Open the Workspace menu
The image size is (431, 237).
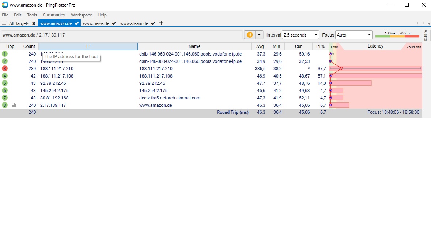(82, 15)
